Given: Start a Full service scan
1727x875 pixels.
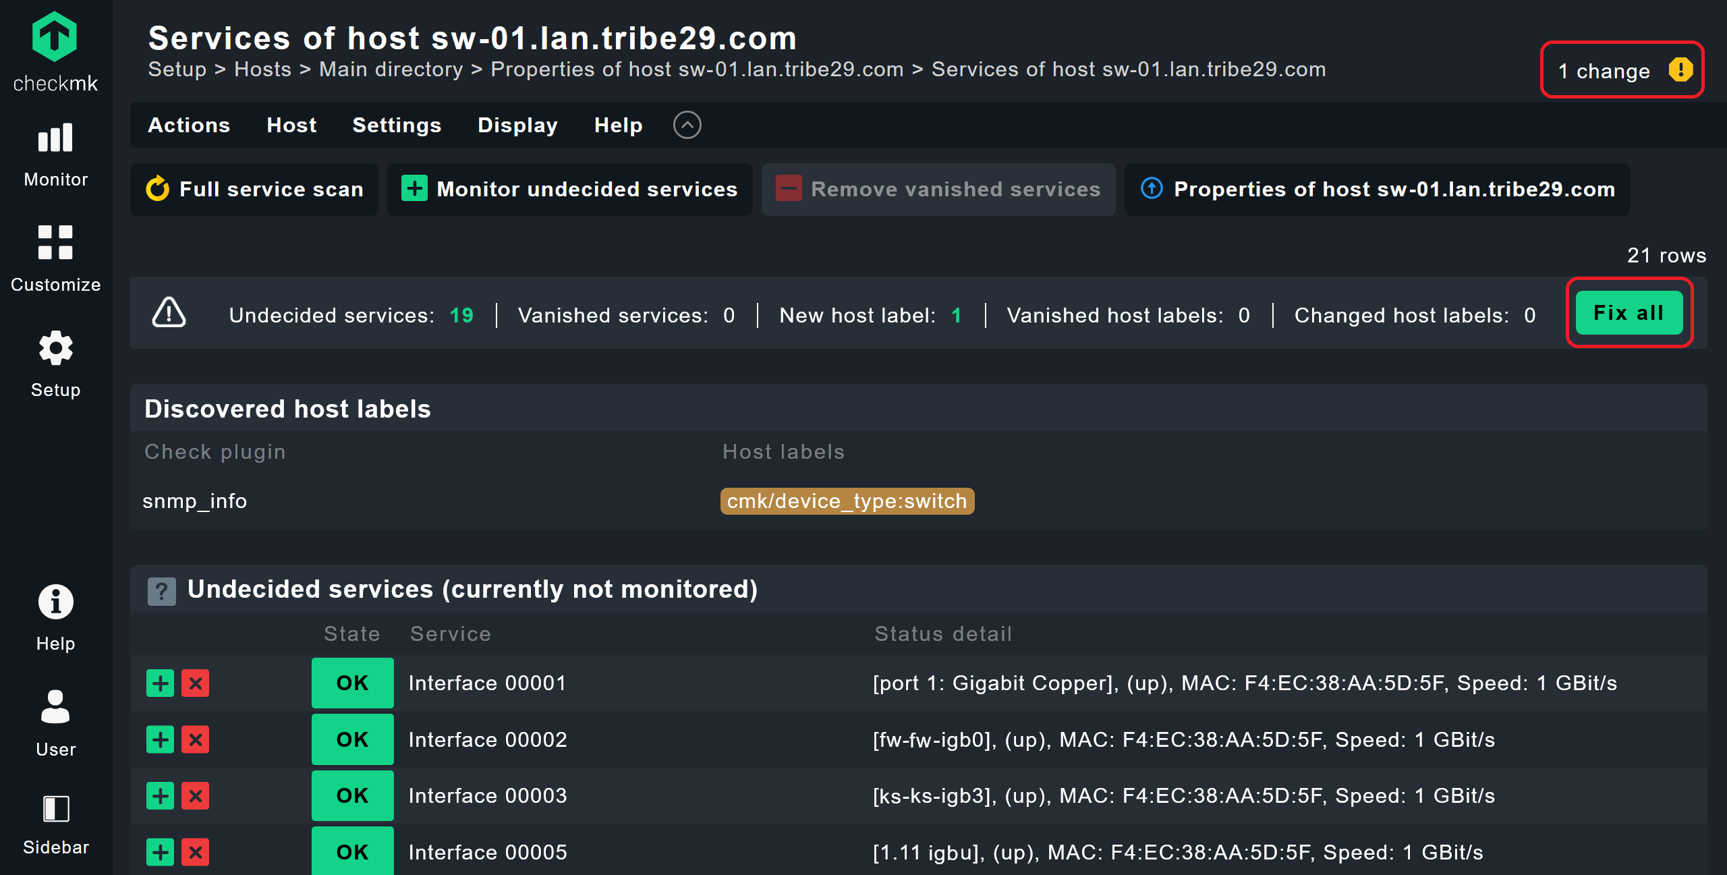Looking at the screenshot, I should coord(254,189).
